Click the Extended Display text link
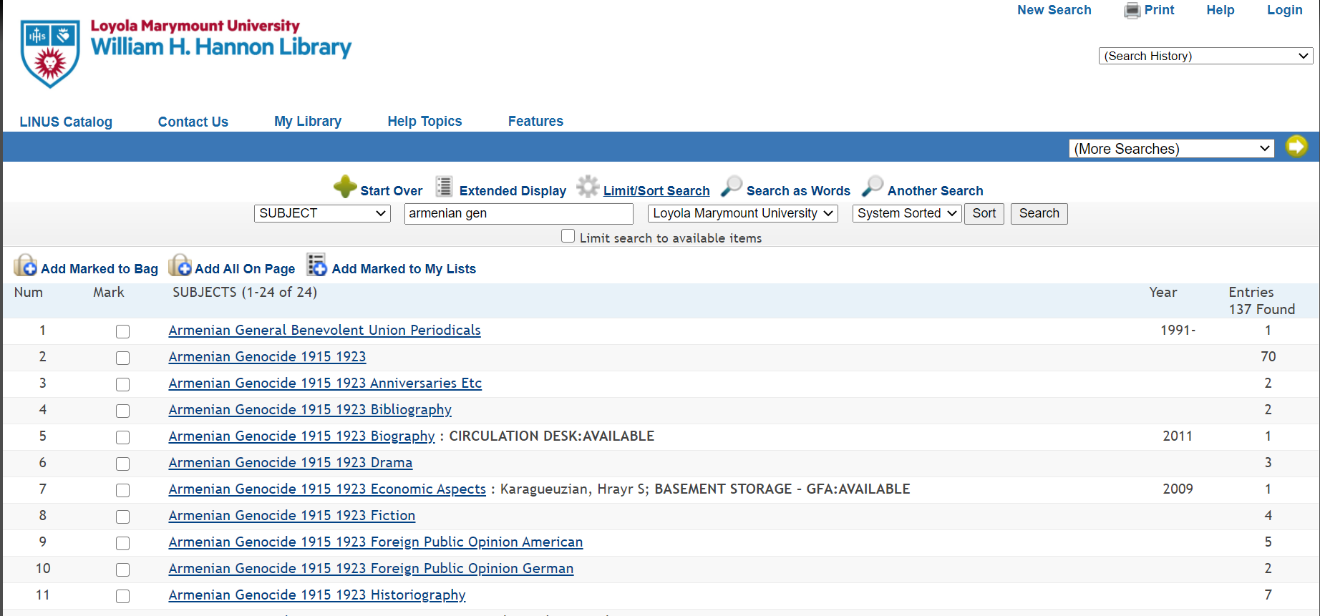The image size is (1320, 616). [513, 191]
